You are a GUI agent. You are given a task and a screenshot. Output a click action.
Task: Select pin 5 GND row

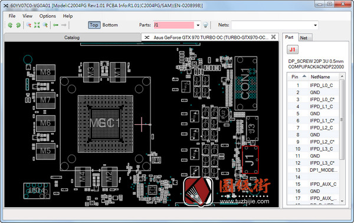pyautogui.click(x=313, y=114)
